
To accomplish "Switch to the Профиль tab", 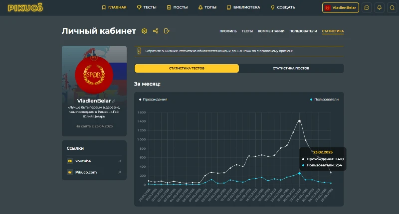I will point(228,31).
